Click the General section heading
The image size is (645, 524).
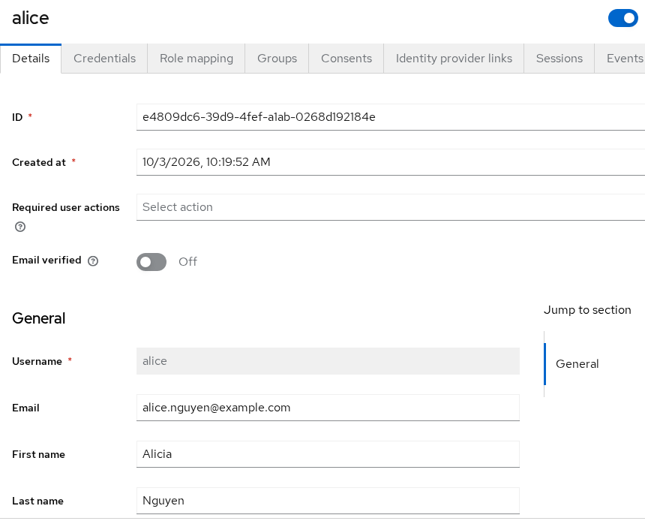coord(39,318)
